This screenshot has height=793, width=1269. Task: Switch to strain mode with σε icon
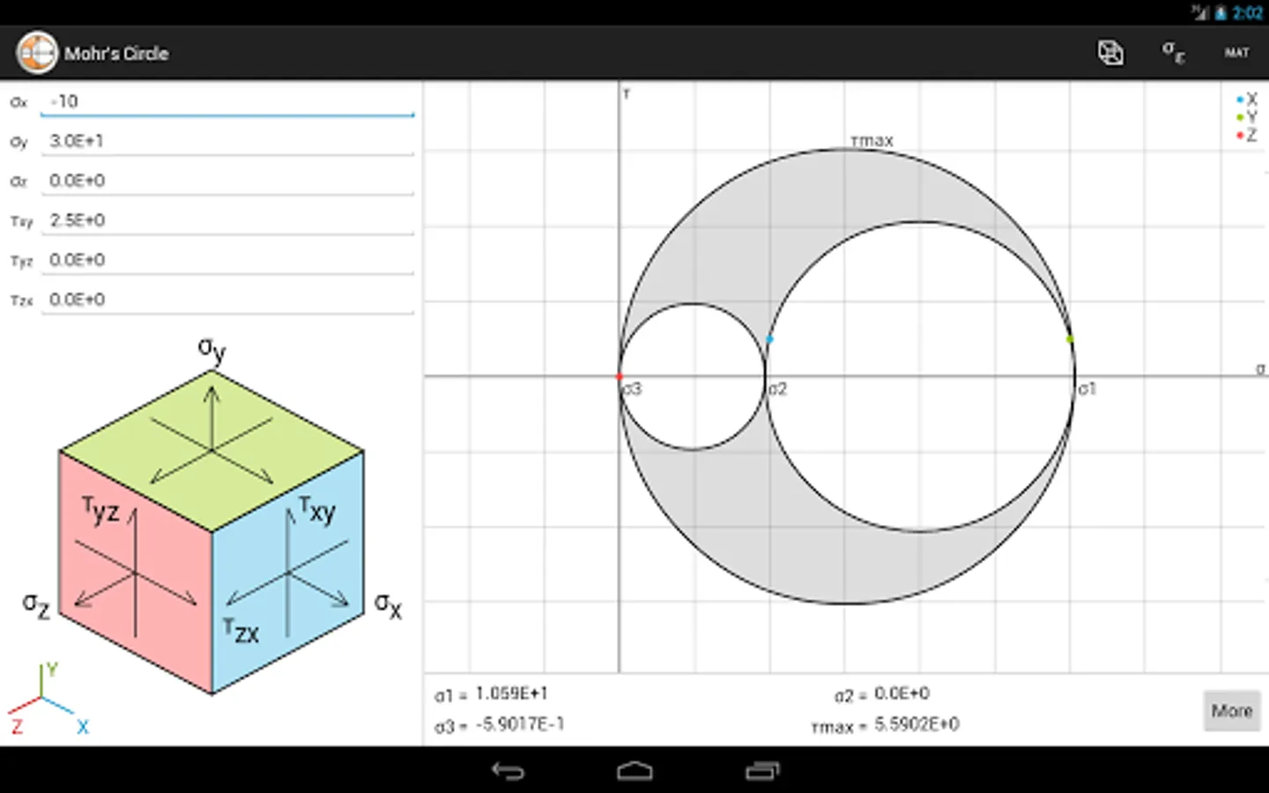1173,52
